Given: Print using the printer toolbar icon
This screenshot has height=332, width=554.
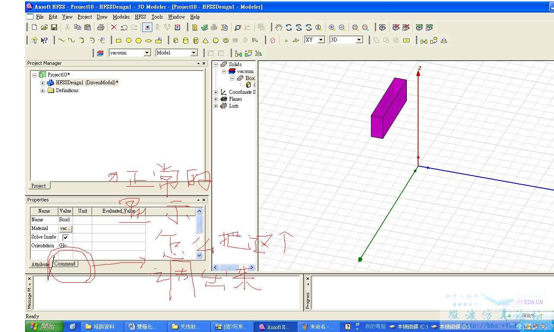Looking at the screenshot, I should coord(101,27).
